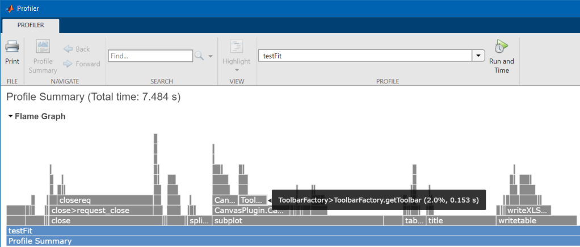Screen dimensions: 580x247
Task: Select the PROFILER ribbon tab
Action: click(30, 25)
